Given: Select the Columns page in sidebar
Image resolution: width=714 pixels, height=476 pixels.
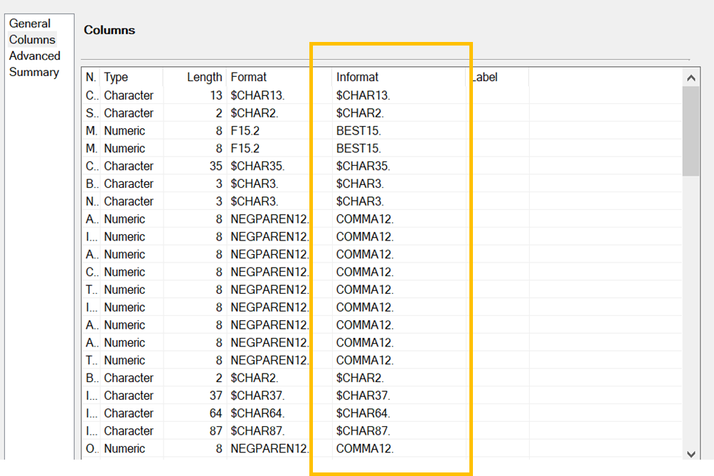Looking at the screenshot, I should tap(31, 39).
